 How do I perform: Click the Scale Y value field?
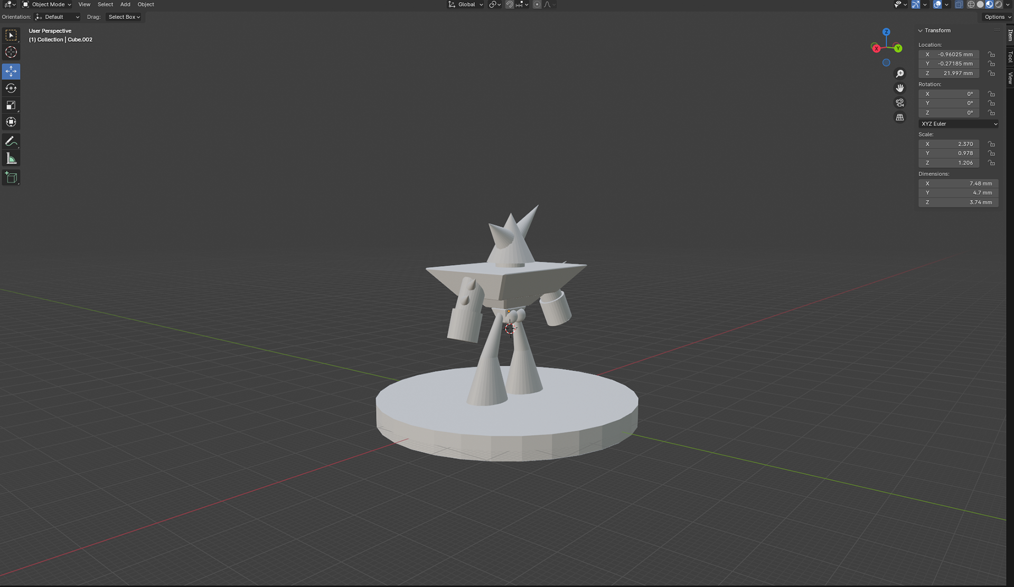949,154
